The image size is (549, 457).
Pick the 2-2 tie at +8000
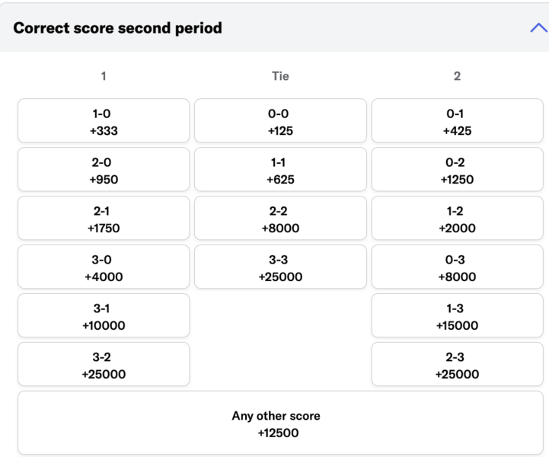pos(280,218)
